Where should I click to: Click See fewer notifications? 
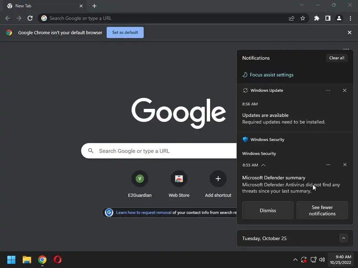tap(322, 210)
